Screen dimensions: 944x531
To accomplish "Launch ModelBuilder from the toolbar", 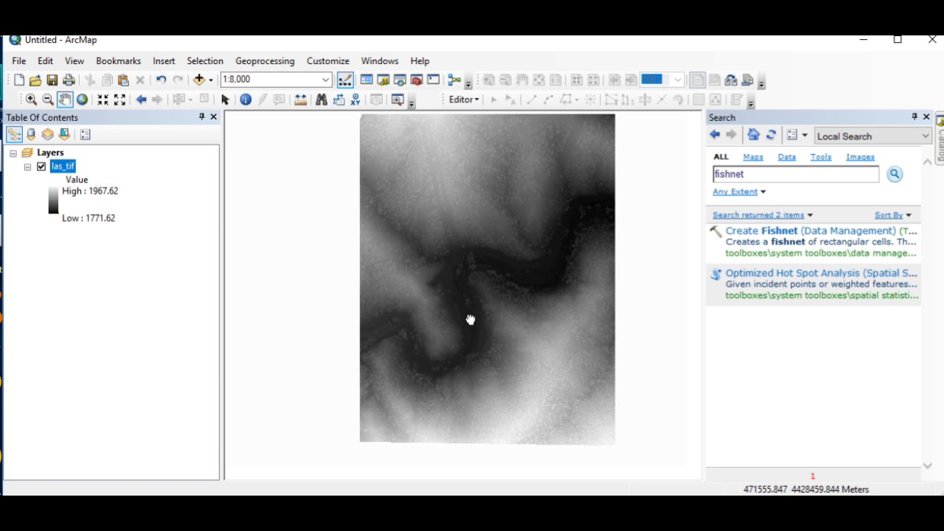I will (454, 80).
